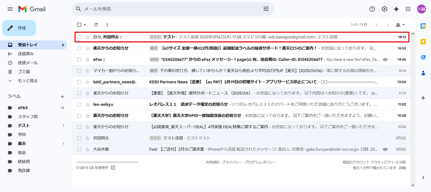This screenshot has width=431, height=192.
Task: Open the input tools あ dropdown
Action: point(400,25)
